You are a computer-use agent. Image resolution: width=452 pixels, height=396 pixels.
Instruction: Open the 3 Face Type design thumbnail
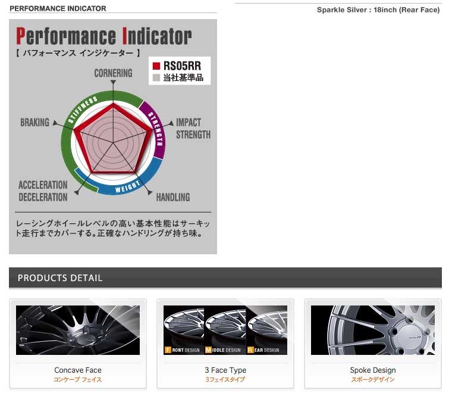(x=225, y=330)
